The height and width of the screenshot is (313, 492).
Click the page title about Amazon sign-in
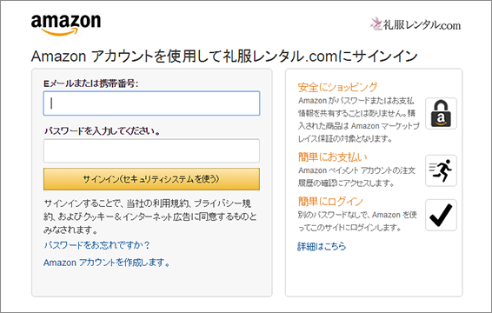click(x=224, y=57)
